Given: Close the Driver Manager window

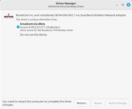Looking at the screenshot, I should [x=128, y=5].
